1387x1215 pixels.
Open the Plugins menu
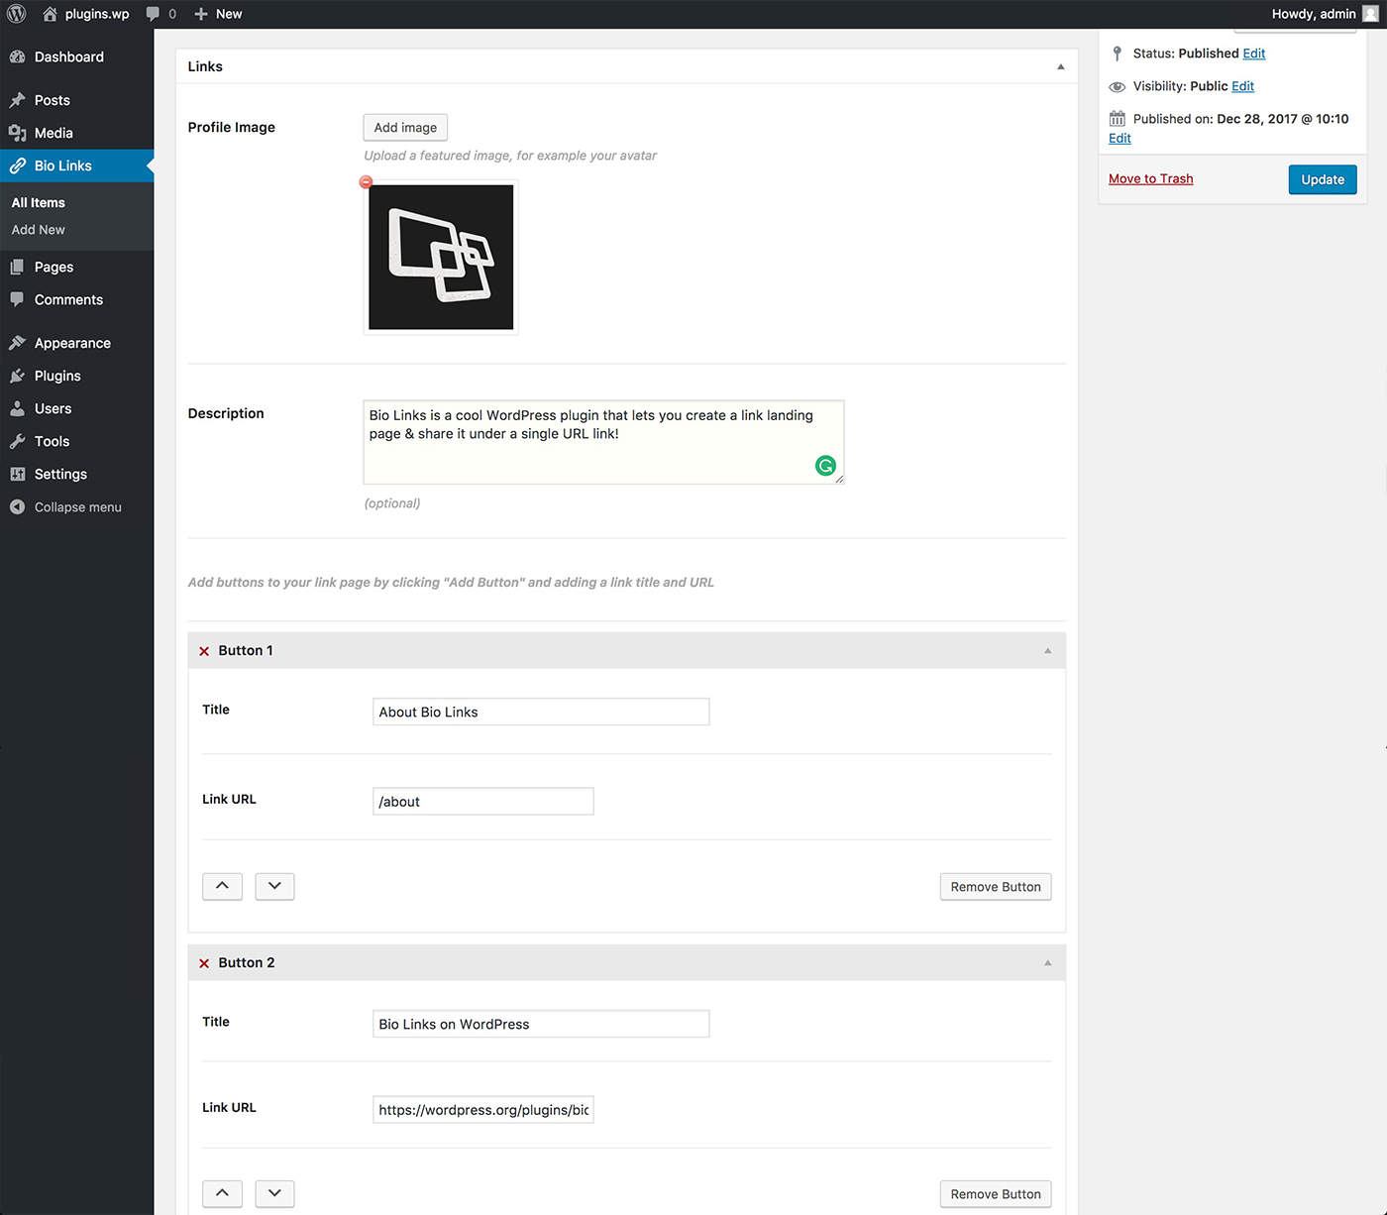(57, 376)
